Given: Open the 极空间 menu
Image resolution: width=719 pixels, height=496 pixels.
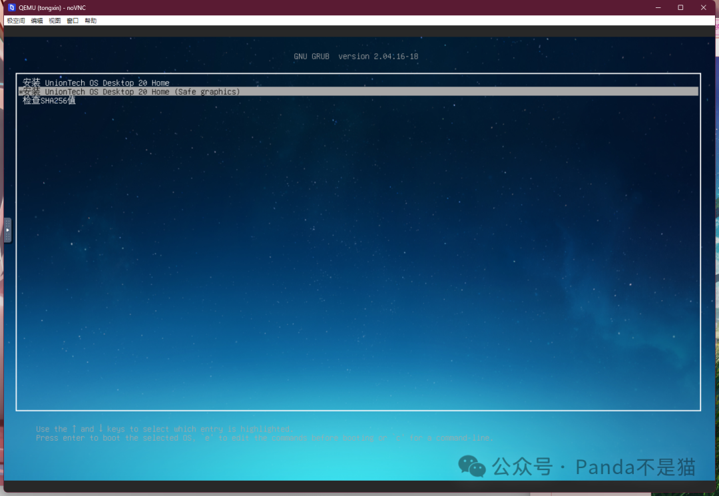Looking at the screenshot, I should [16, 21].
